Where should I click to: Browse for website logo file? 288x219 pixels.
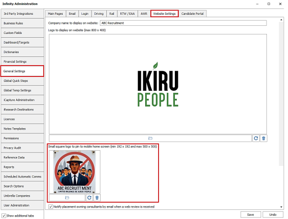coord(150,138)
